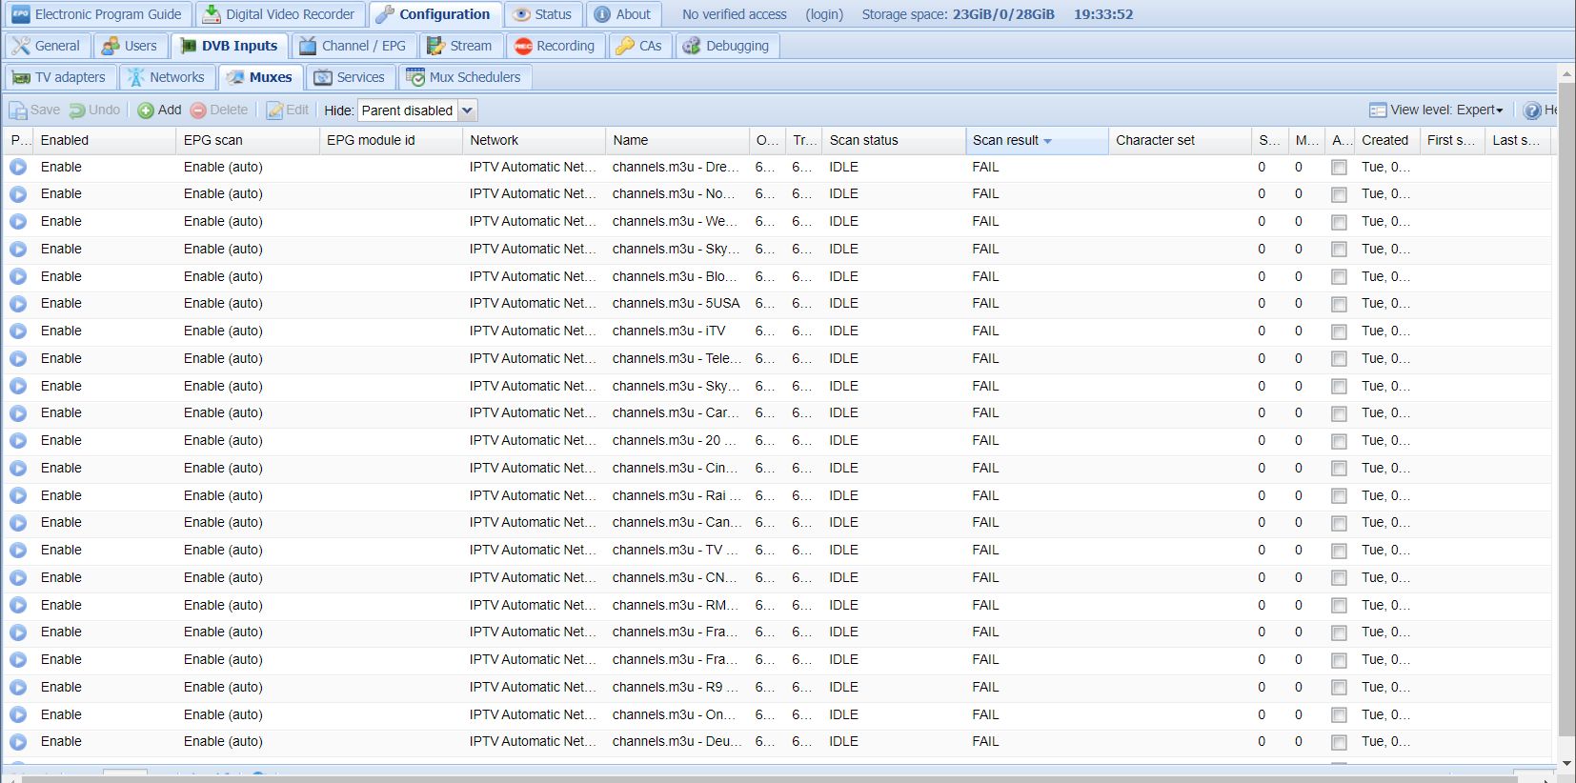Toggle checkbox in the Car… row
The image size is (1576, 783).
tap(1339, 414)
